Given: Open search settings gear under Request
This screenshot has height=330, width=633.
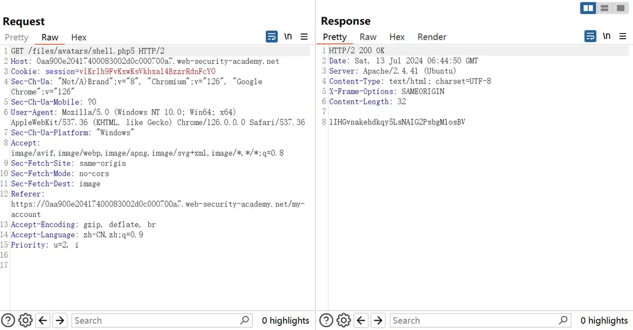Looking at the screenshot, I should click(x=25, y=320).
